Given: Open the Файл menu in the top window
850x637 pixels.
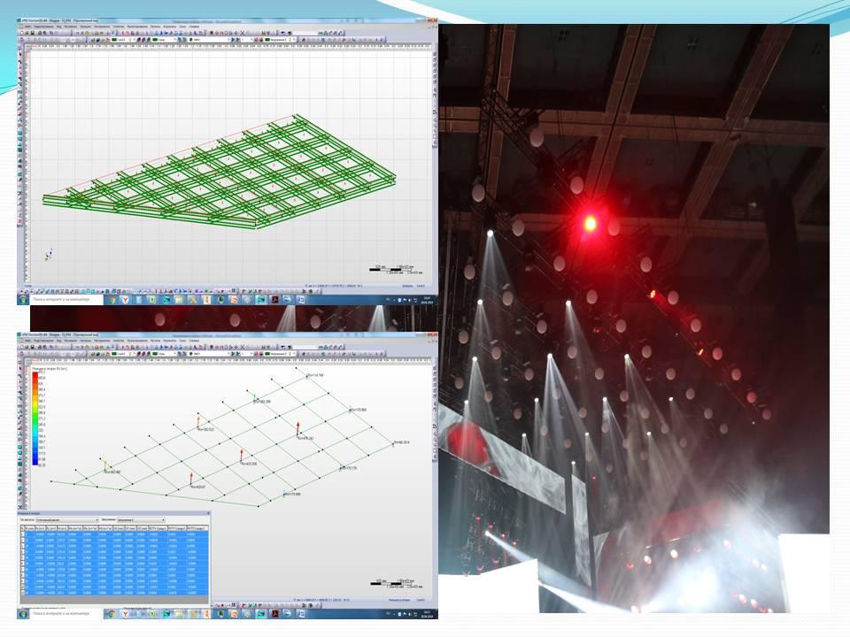Looking at the screenshot, I should tap(29, 27).
